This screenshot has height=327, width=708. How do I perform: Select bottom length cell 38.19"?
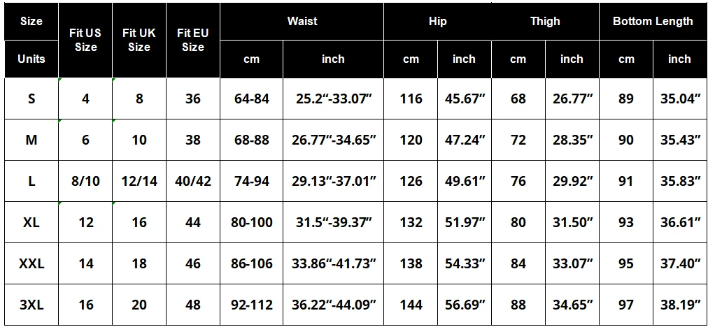pyautogui.click(x=679, y=305)
